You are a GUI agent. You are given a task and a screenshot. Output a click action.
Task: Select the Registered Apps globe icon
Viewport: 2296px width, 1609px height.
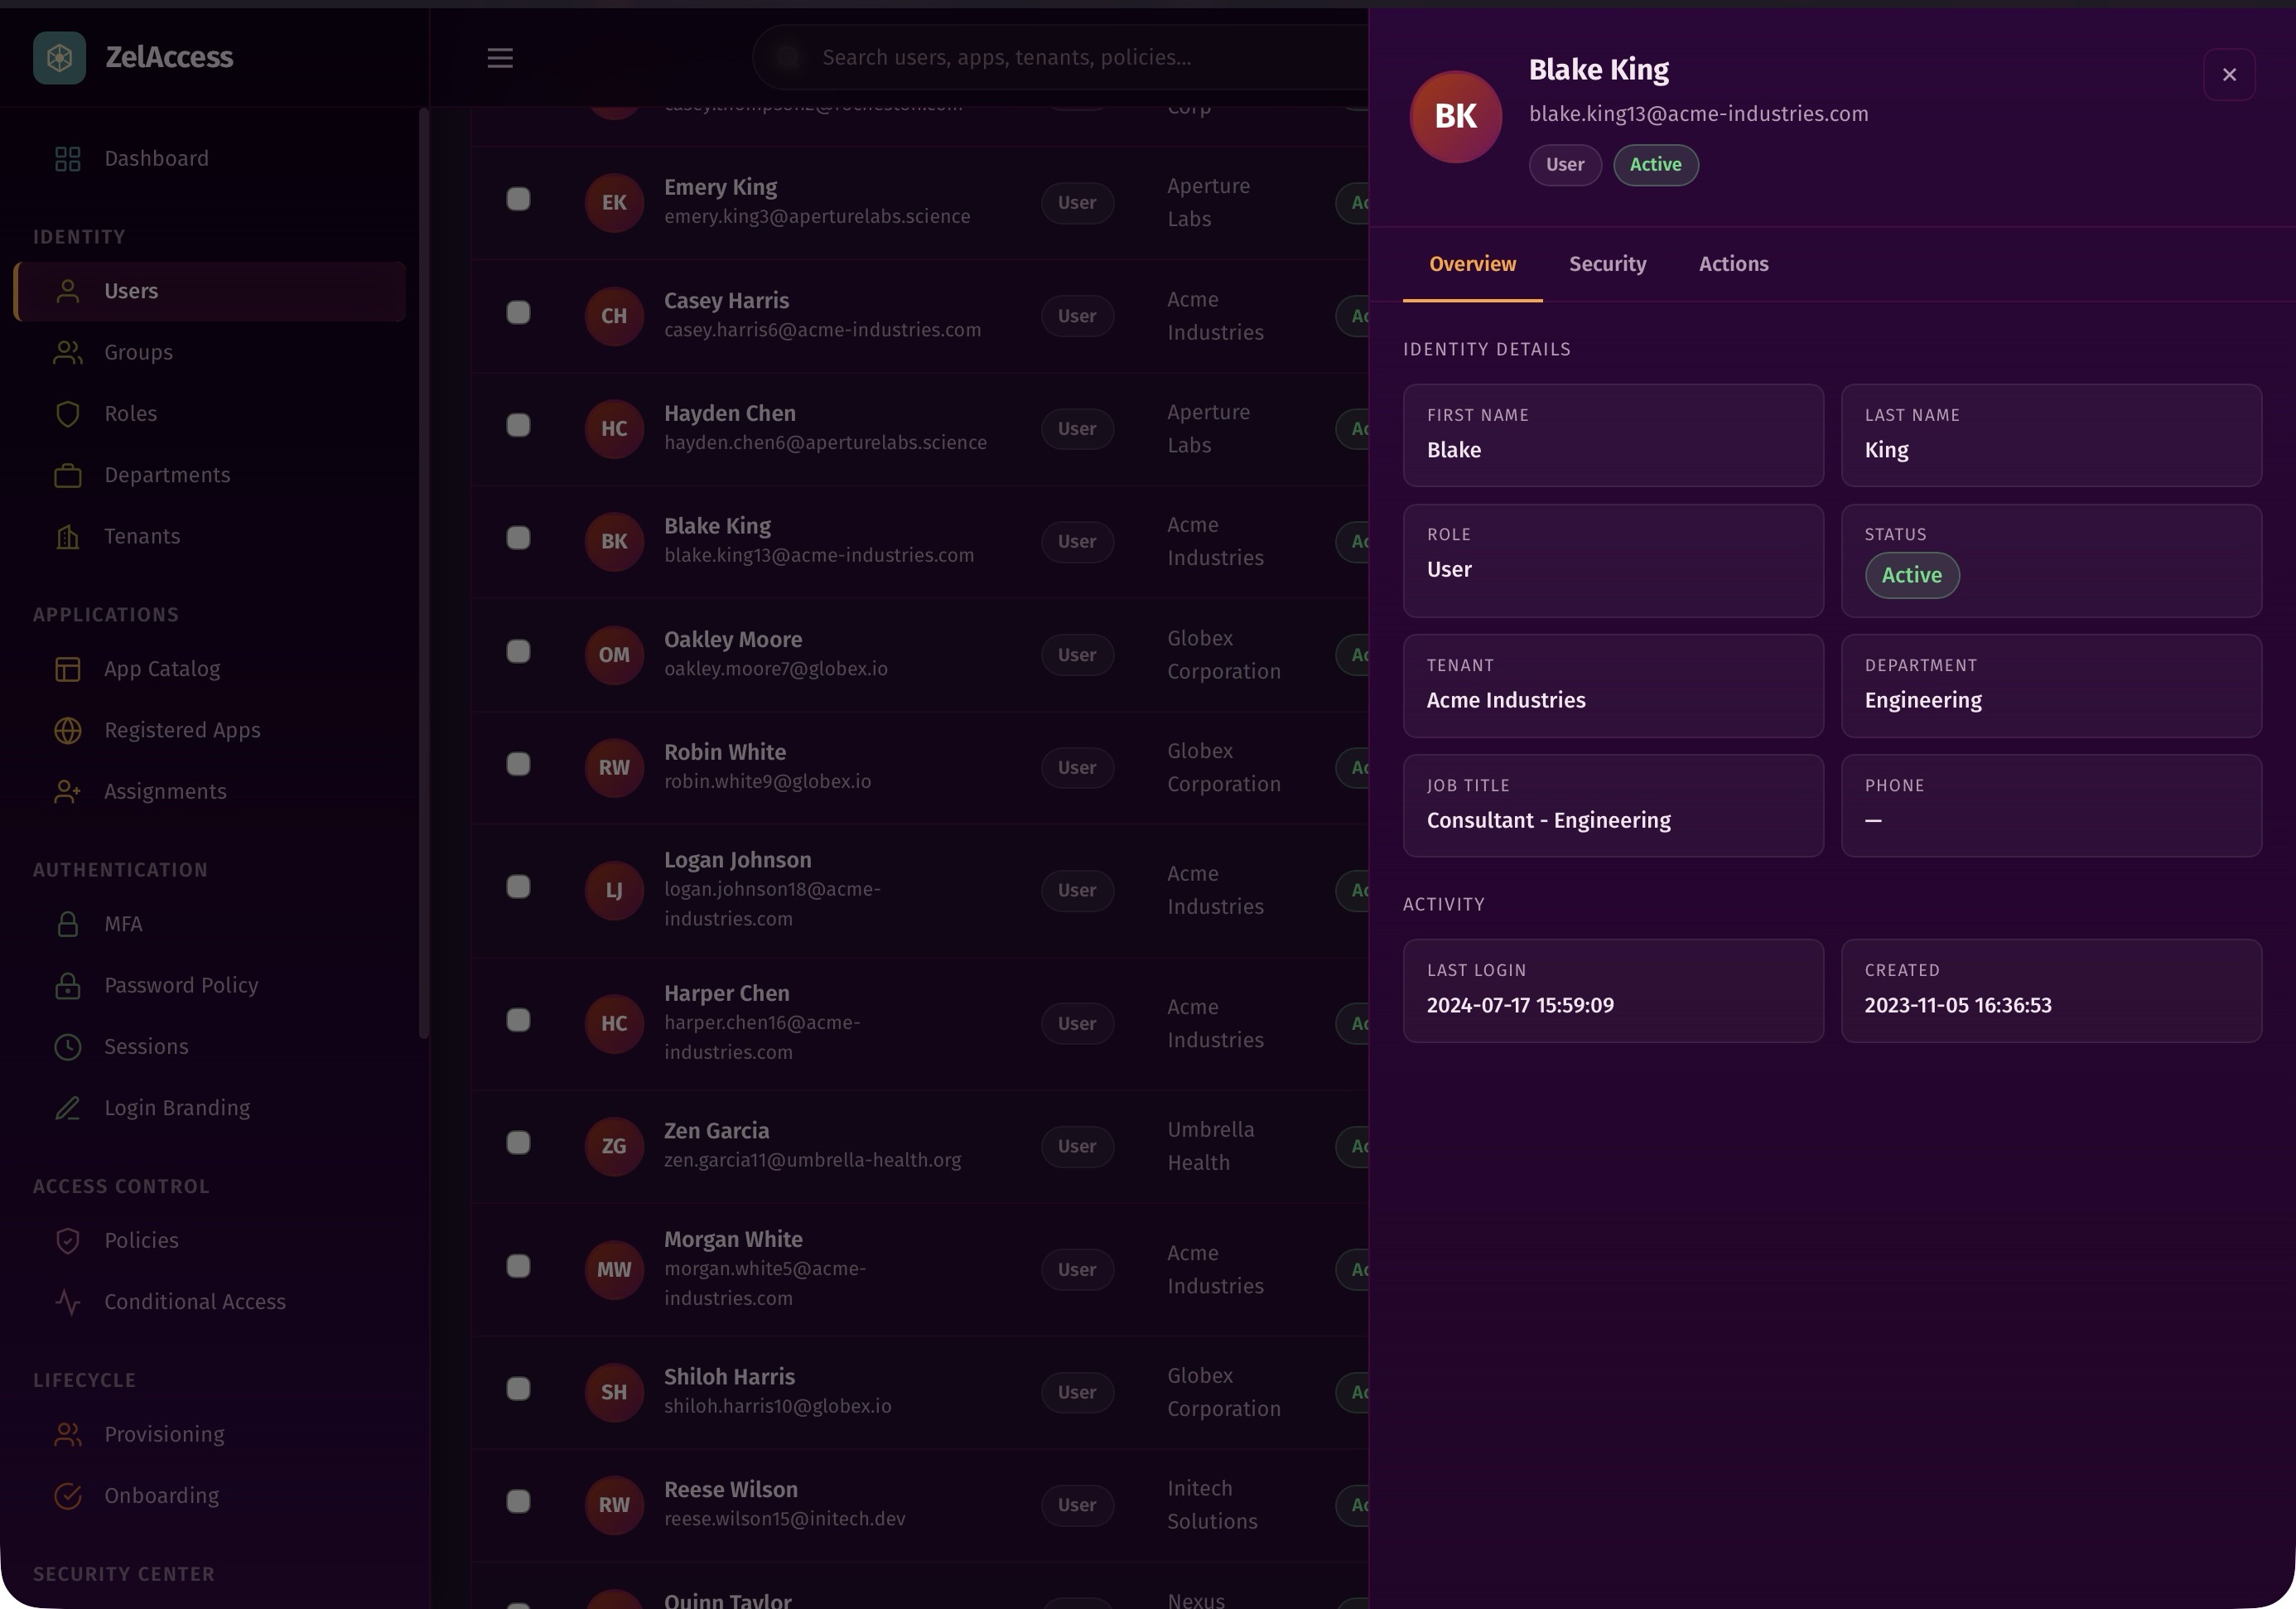pyautogui.click(x=67, y=730)
